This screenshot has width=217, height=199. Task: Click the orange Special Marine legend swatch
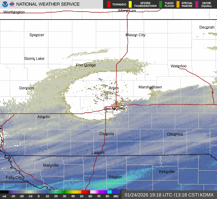click(178, 4)
